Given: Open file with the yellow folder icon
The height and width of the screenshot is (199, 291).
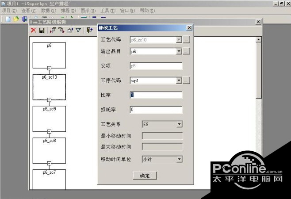Looking at the screenshot, I should coord(16,19).
